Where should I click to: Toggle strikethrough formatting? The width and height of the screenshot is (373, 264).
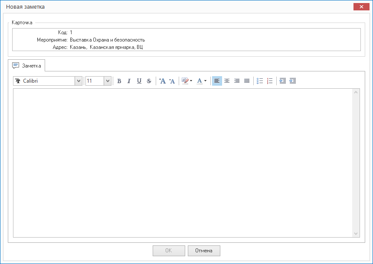coord(149,81)
